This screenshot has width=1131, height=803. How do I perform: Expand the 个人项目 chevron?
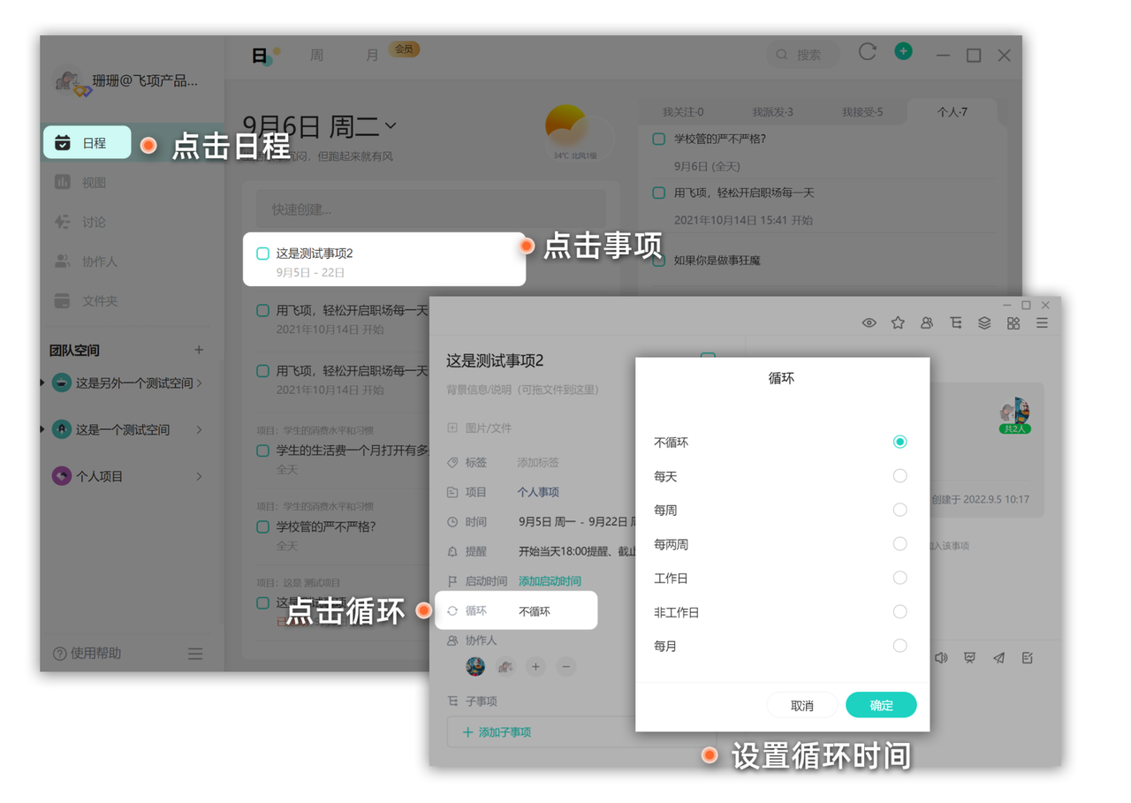[199, 476]
